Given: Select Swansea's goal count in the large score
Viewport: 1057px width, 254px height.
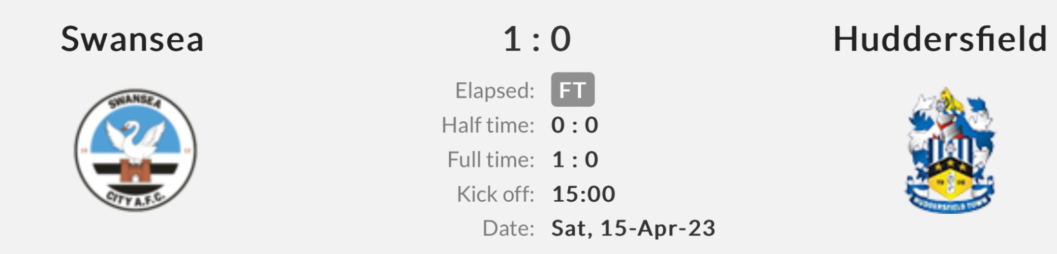Looking at the screenshot, I should [512, 39].
